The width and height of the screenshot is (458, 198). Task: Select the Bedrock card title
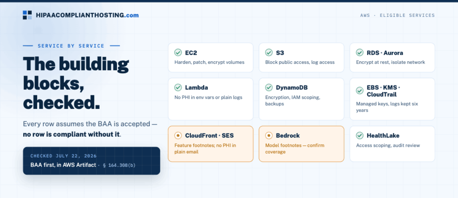tap(288, 136)
